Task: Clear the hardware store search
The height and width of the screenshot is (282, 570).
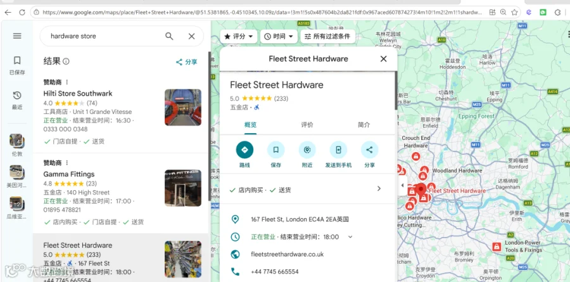Action: click(x=191, y=36)
